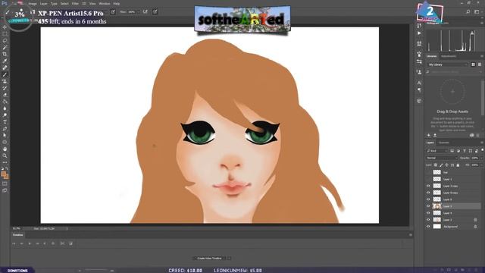Screen dimensions: 485x273
Task: Open the Select menu
Action: [64, 4]
